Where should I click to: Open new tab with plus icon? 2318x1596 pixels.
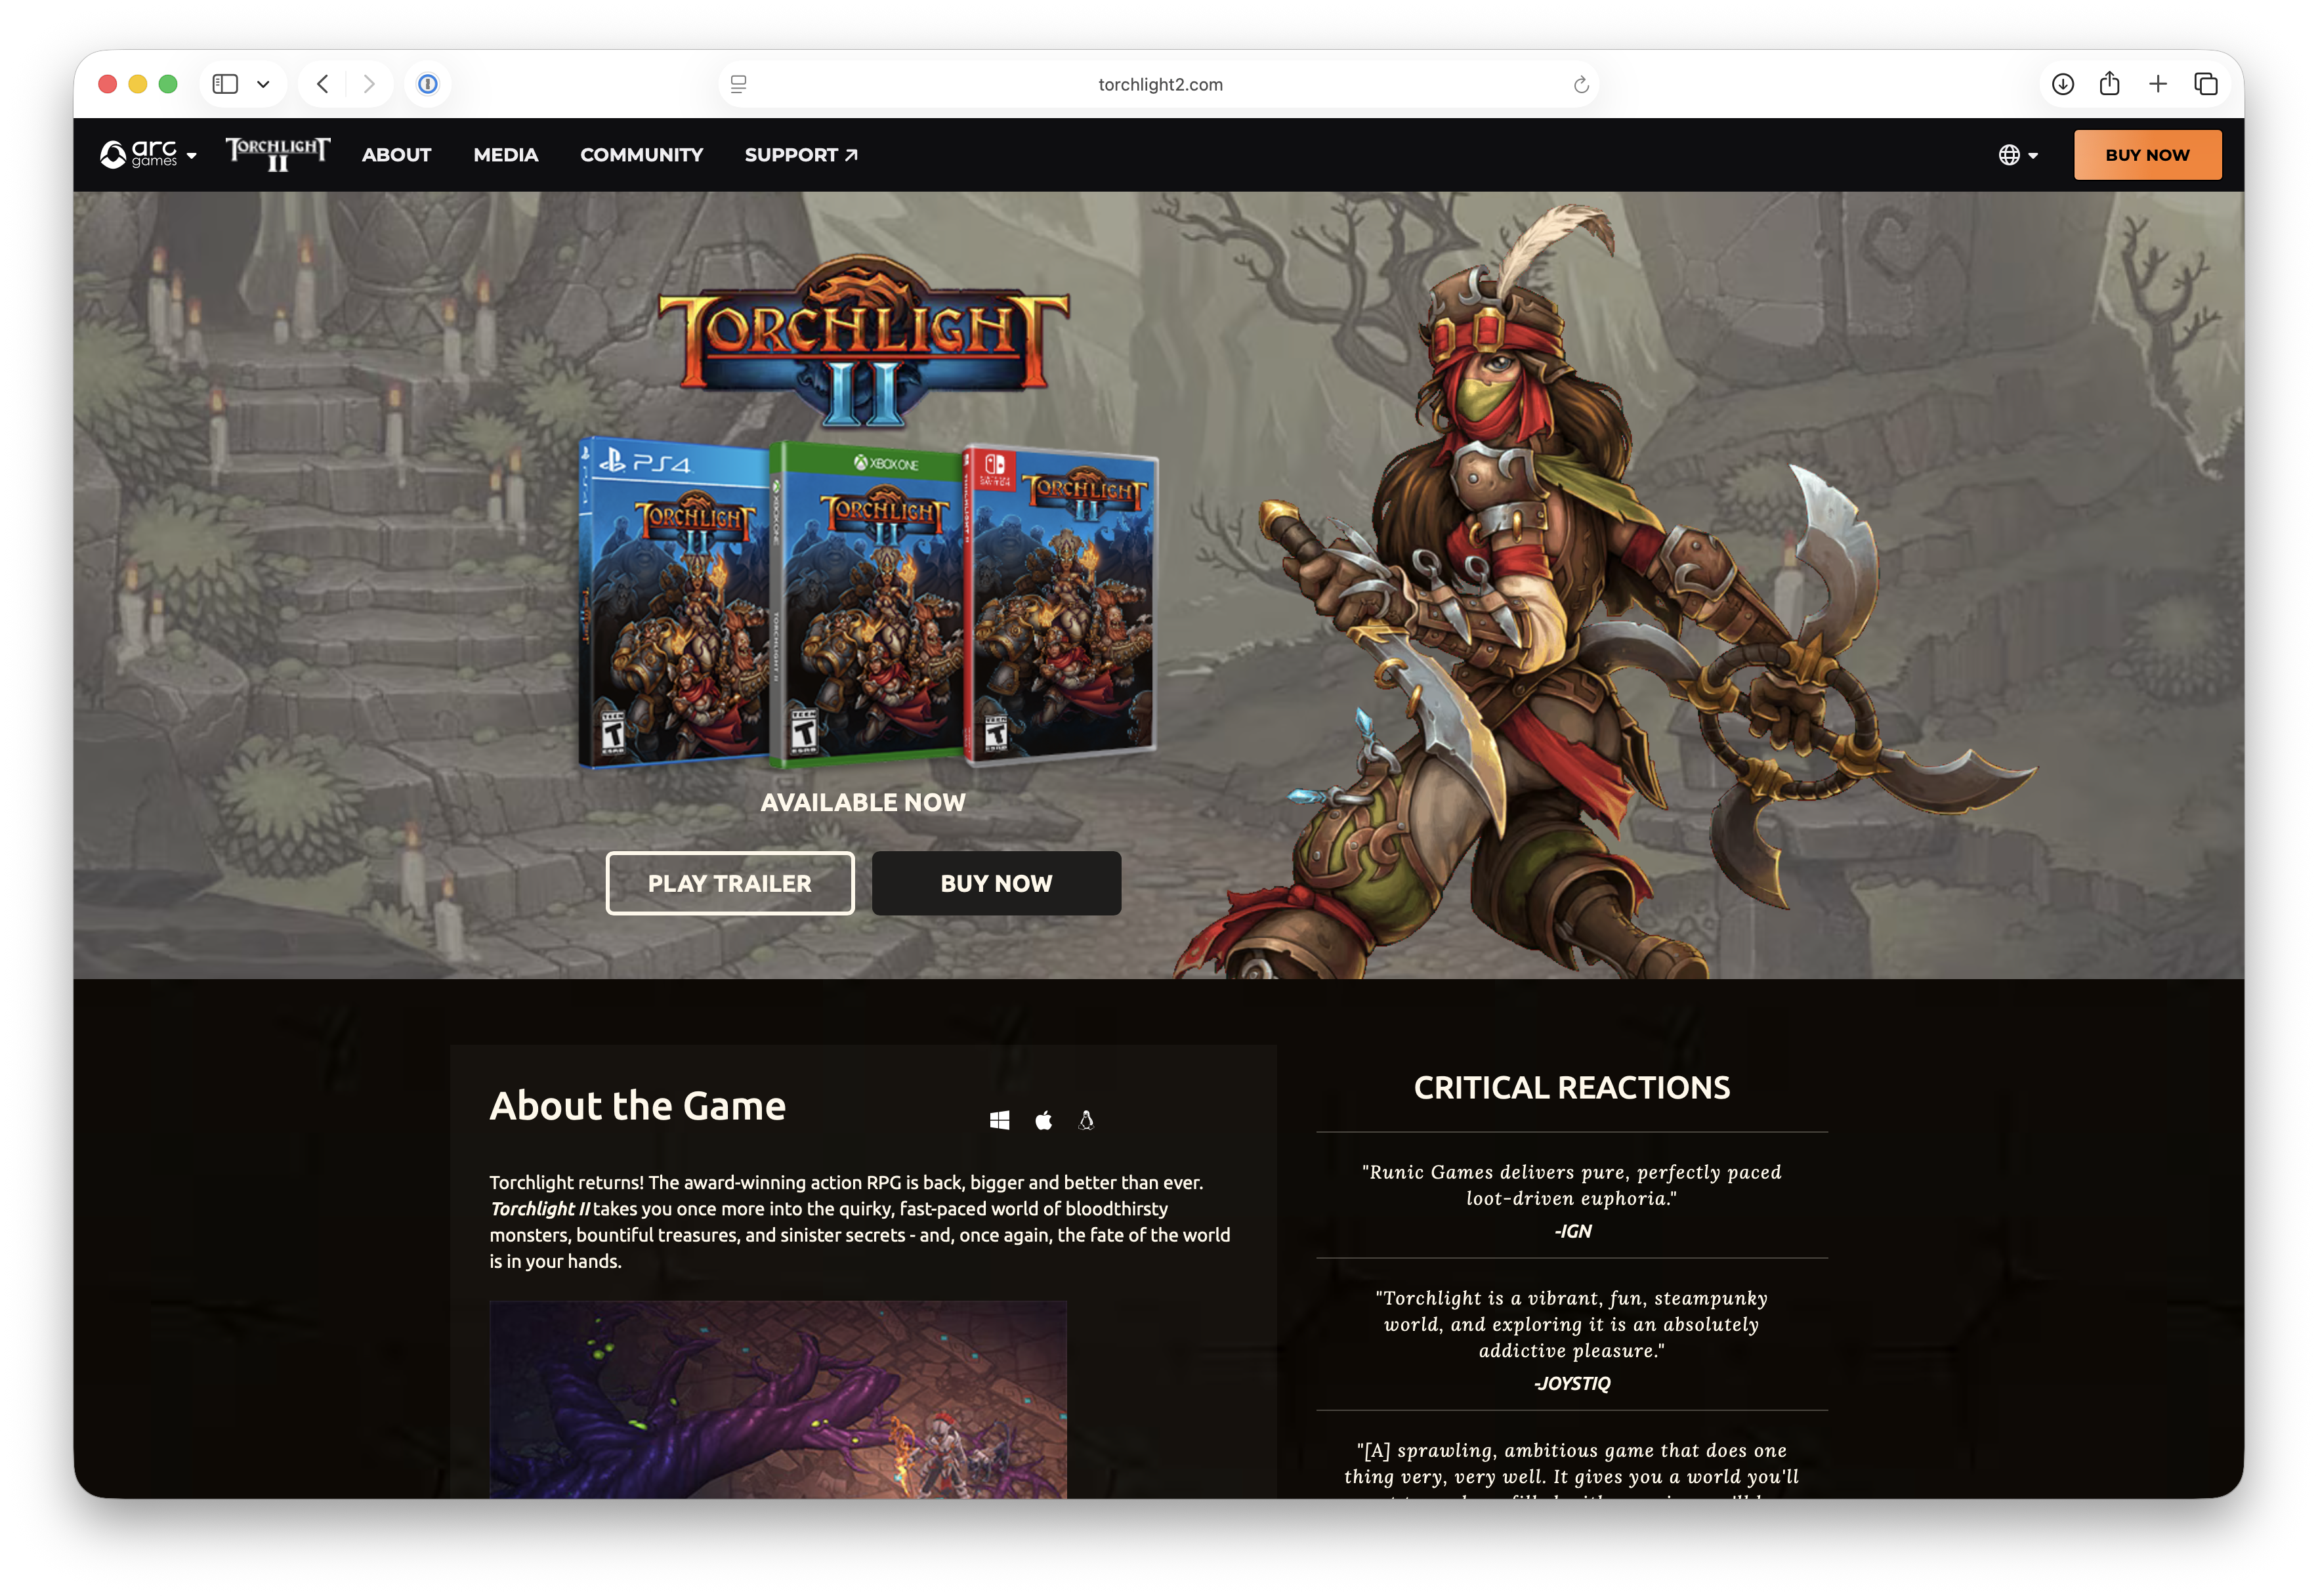click(x=2157, y=84)
